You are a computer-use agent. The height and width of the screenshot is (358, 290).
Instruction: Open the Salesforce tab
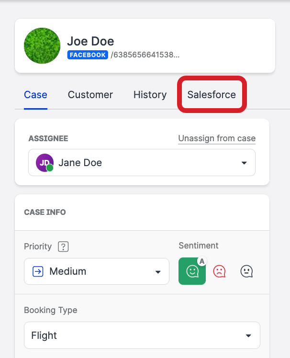coord(212,94)
